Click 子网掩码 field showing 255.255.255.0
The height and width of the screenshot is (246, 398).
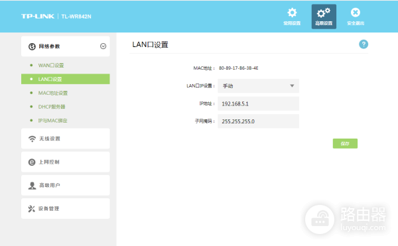258,121
